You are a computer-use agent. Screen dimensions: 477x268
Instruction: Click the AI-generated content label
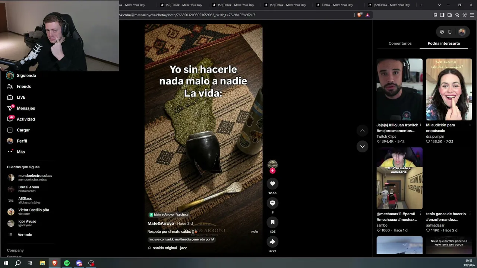(x=182, y=239)
